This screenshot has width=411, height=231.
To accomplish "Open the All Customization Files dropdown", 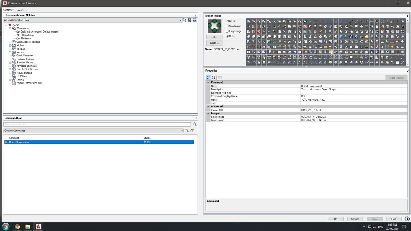I will coord(180,20).
